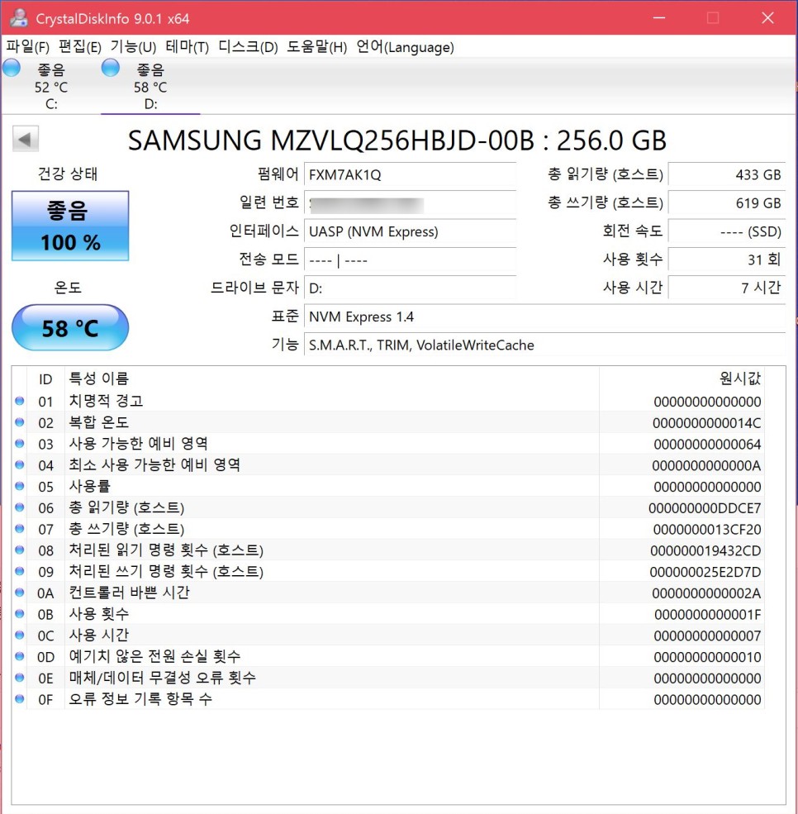This screenshot has width=798, height=814.
Task: Open the 도움말(H) menu
Action: tap(317, 47)
